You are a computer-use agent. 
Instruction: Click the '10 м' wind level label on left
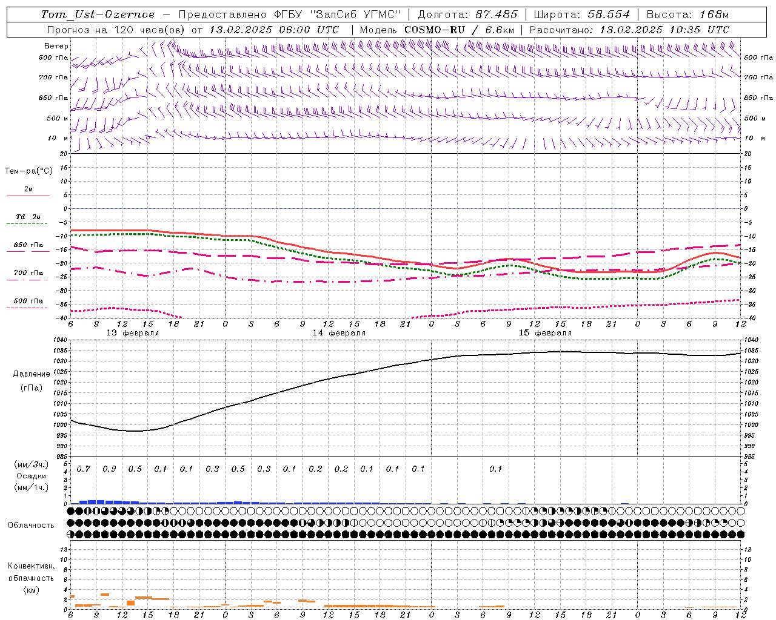coord(58,139)
